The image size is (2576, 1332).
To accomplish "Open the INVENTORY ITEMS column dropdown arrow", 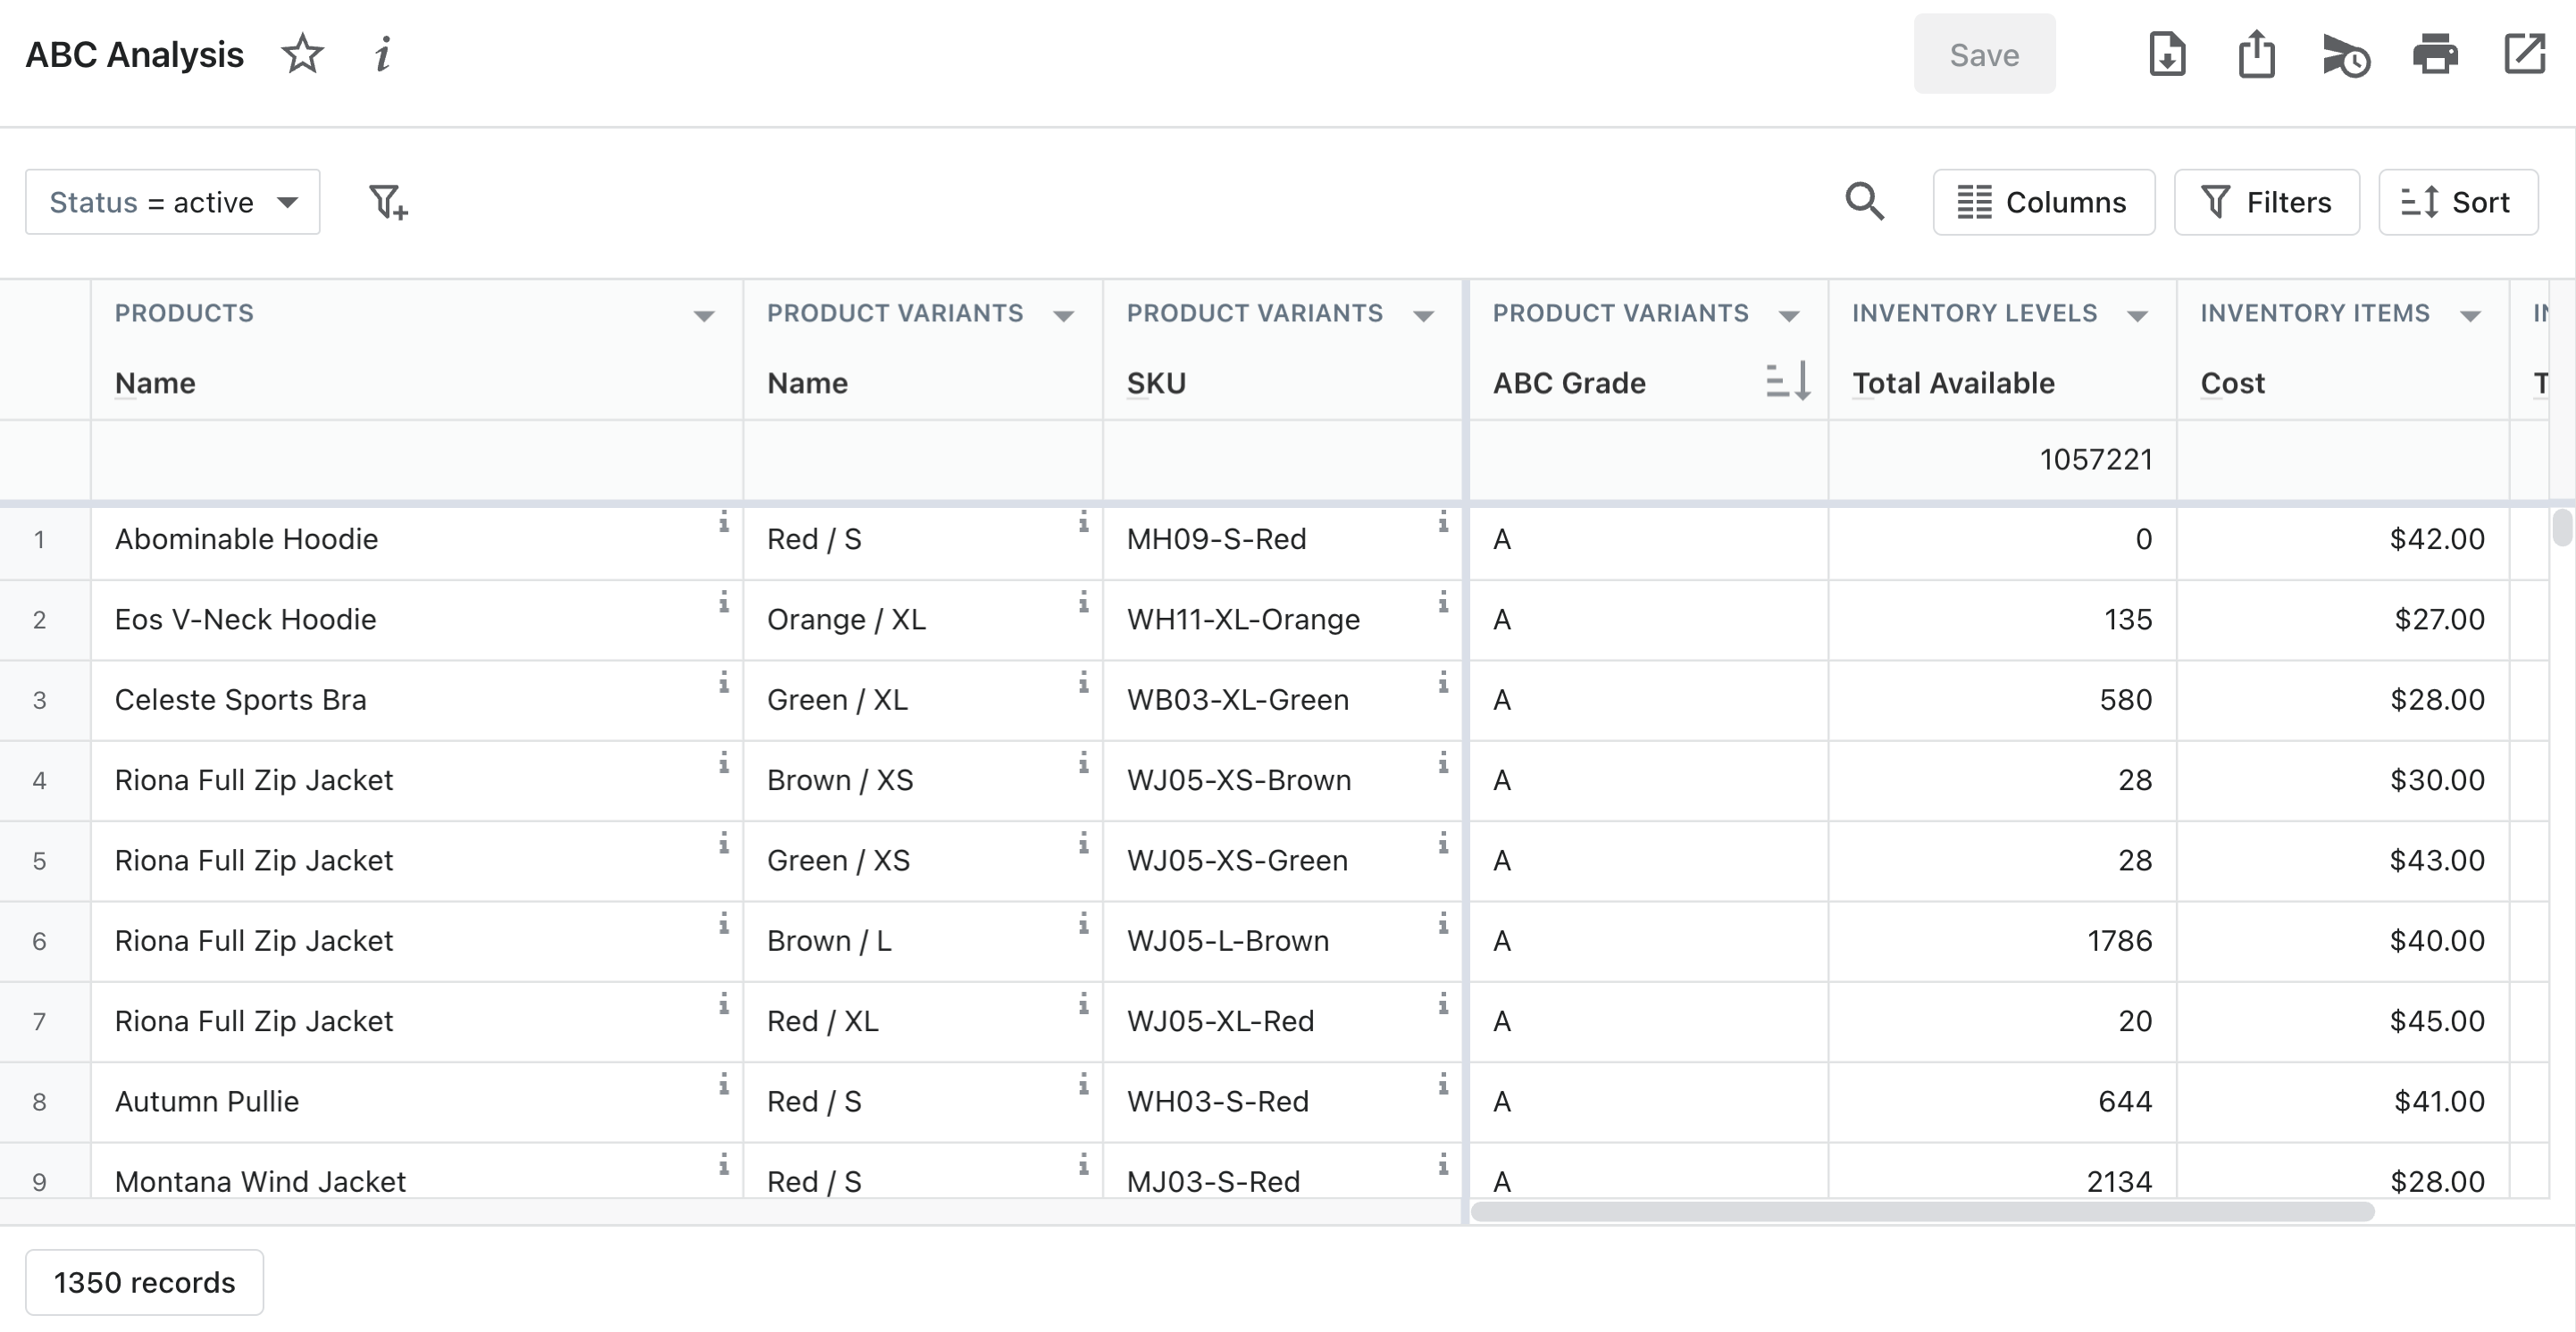I will [x=2470, y=316].
